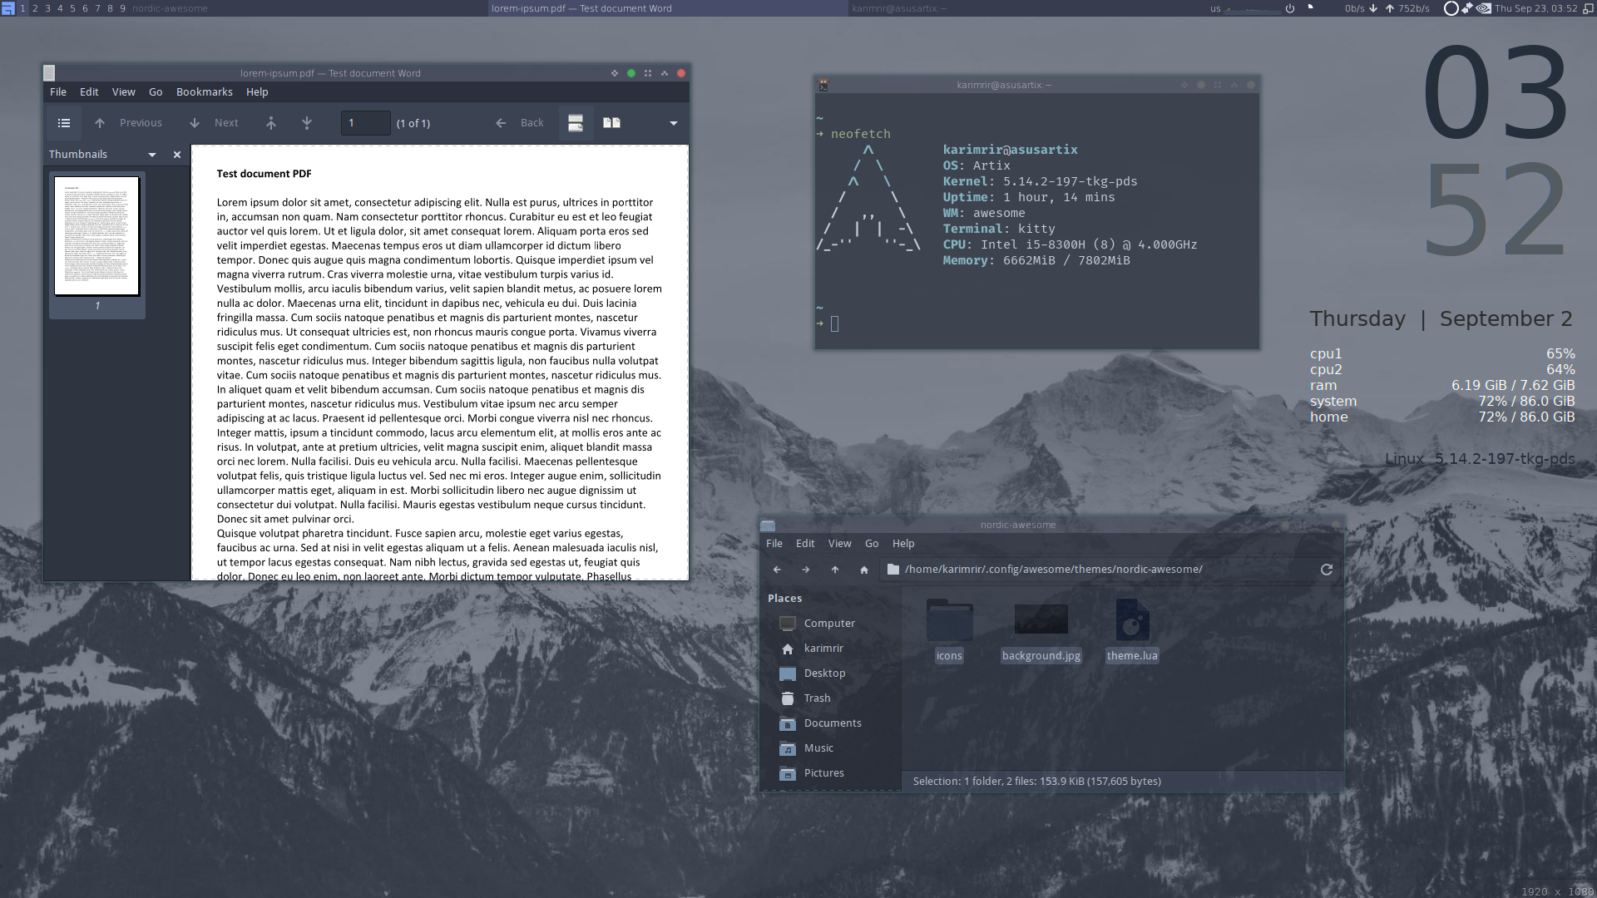The width and height of the screenshot is (1597, 898).
Task: Click the Back button in the PDF toolbar
Action: click(x=521, y=123)
